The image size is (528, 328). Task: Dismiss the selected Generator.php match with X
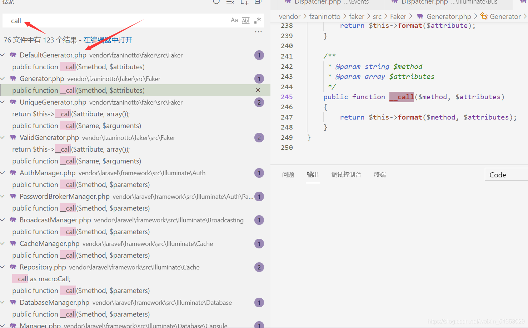258,90
